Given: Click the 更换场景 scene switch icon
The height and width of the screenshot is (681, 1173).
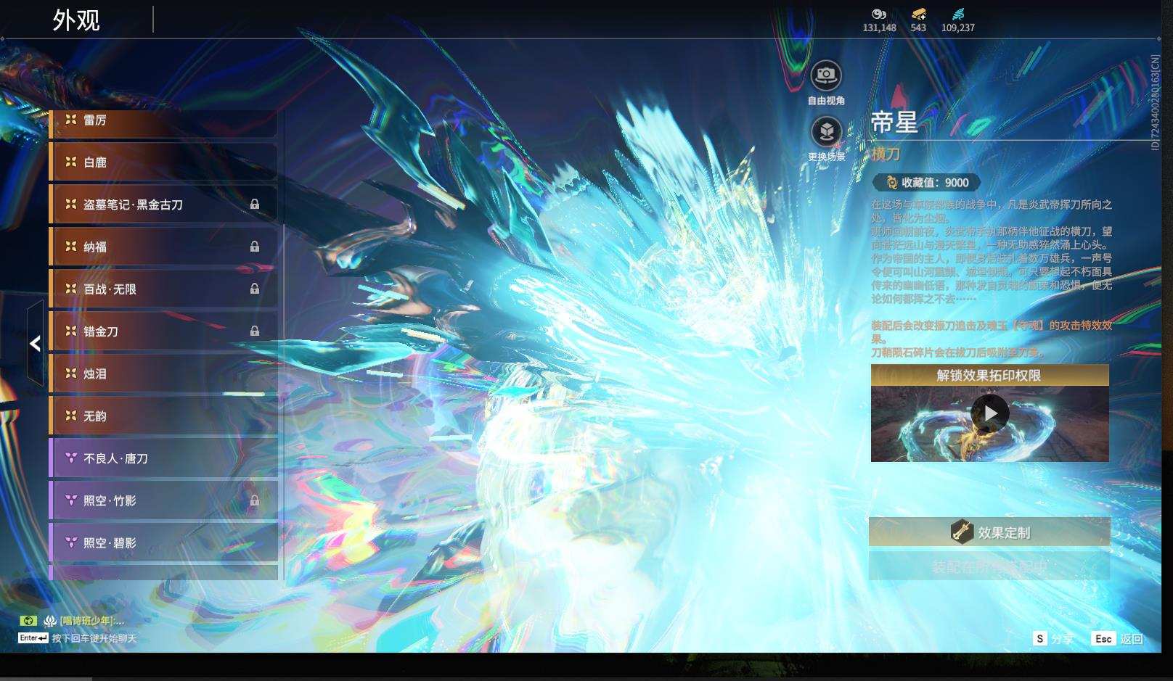Looking at the screenshot, I should 826,131.
